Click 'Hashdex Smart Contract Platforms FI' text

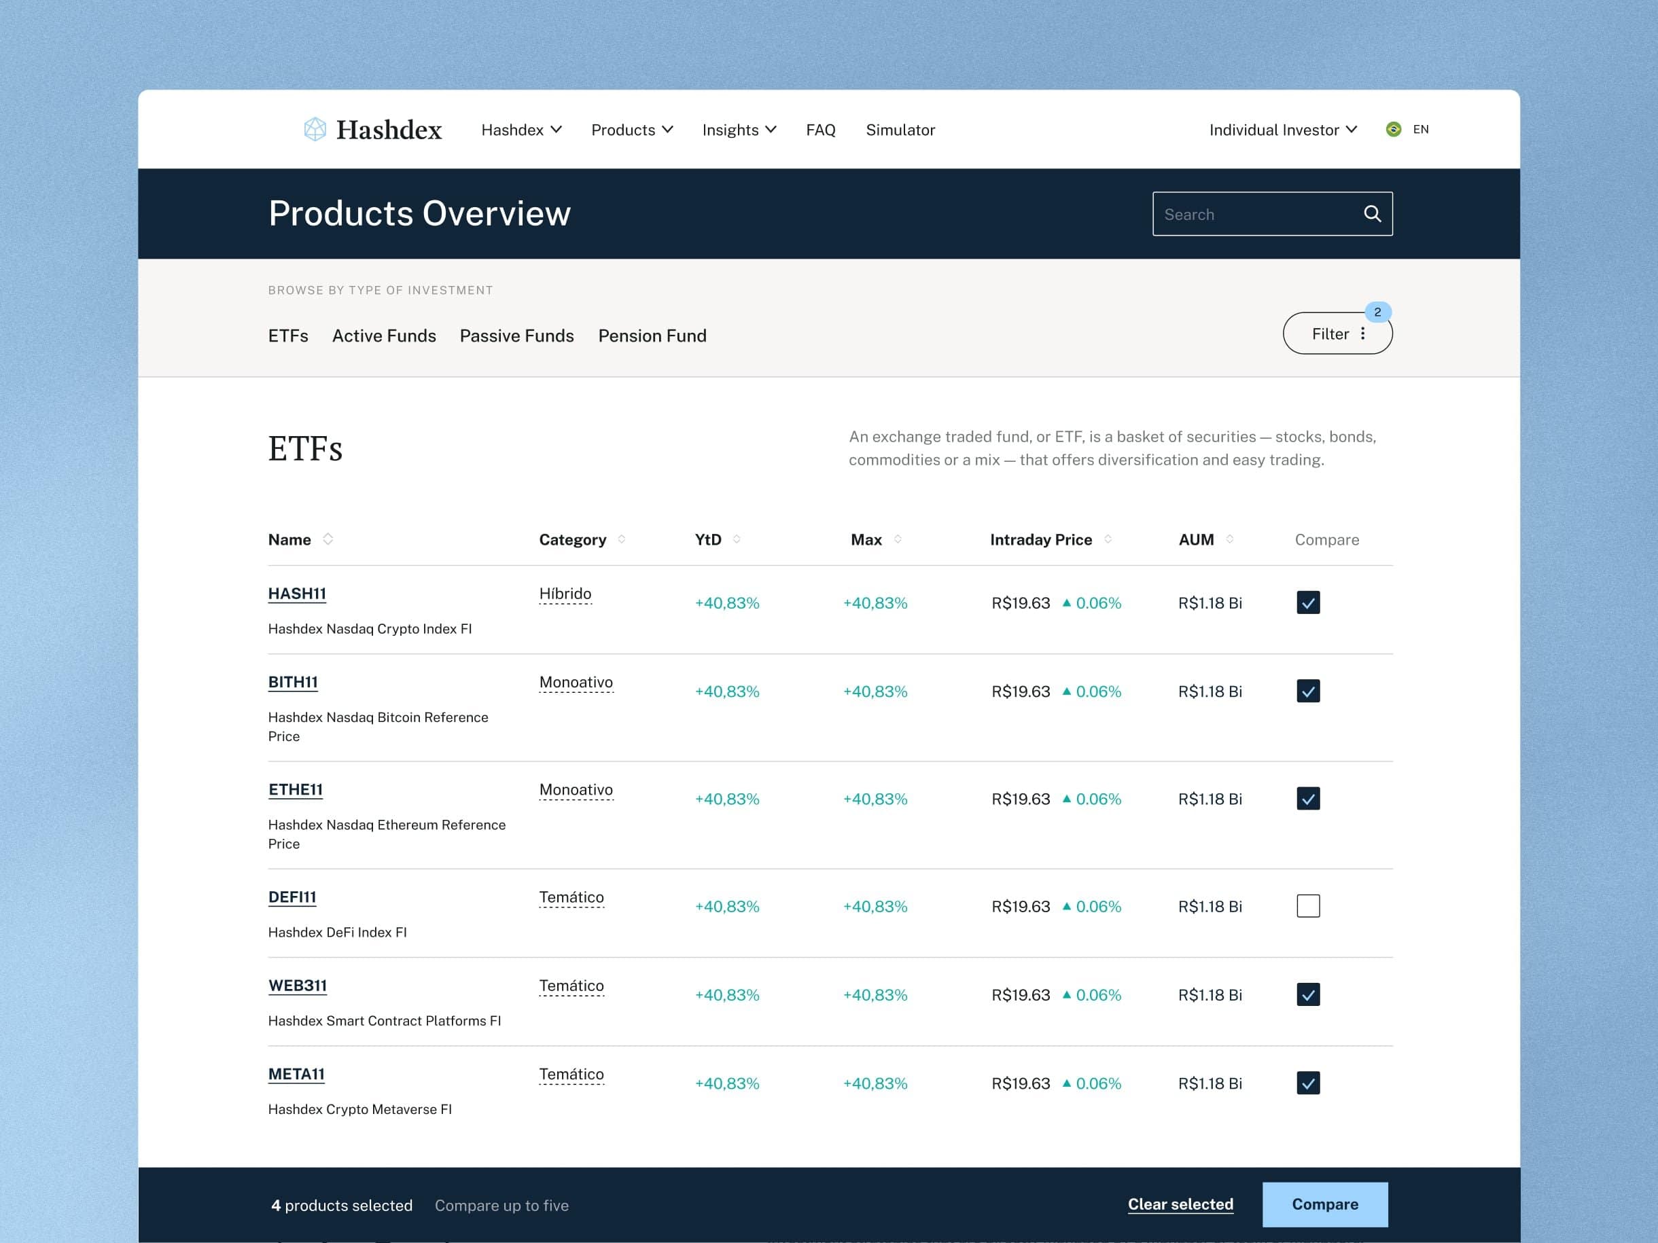coord(385,1020)
